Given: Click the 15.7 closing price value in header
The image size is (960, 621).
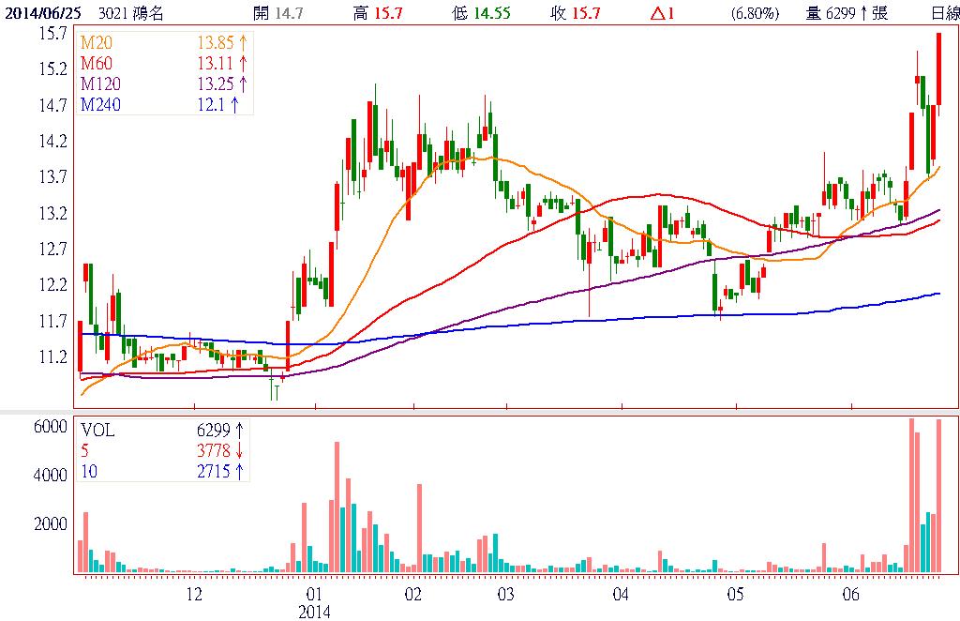Looking at the screenshot, I should 587,13.
